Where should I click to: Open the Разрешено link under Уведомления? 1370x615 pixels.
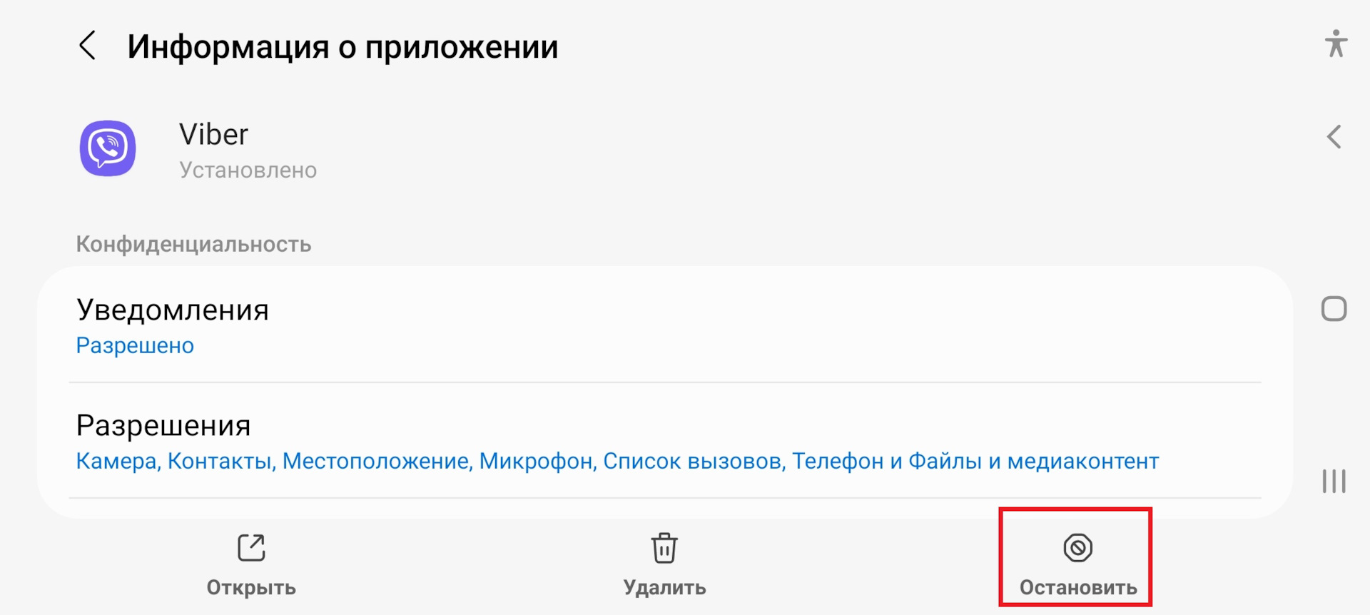point(134,346)
